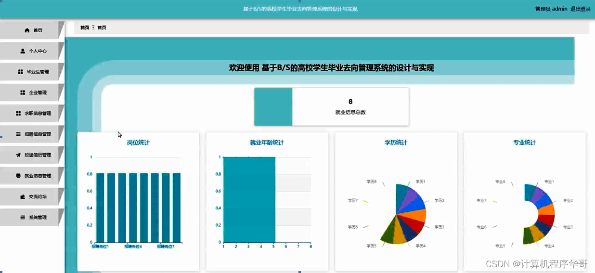Click the 岗位统计 chart title
Image resolution: width=595 pixels, height=273 pixels.
[138, 143]
